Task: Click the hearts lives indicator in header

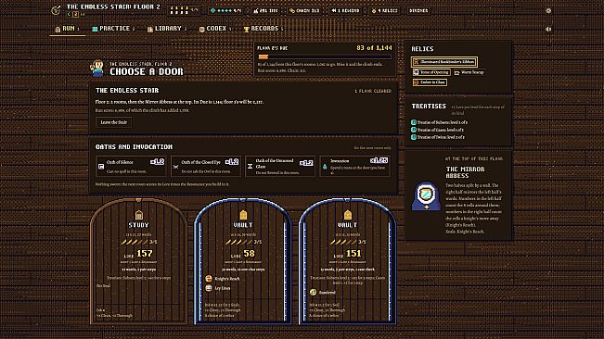Action: (x=184, y=11)
